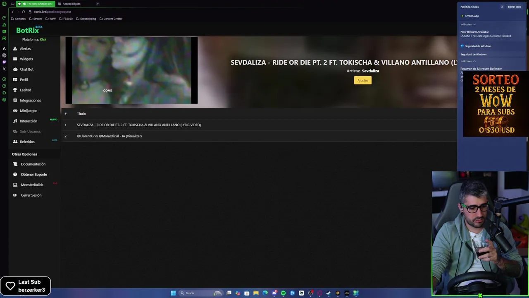This screenshot has height=298, width=529.
Task: Click the song video thumbnail
Action: [x=131, y=70]
